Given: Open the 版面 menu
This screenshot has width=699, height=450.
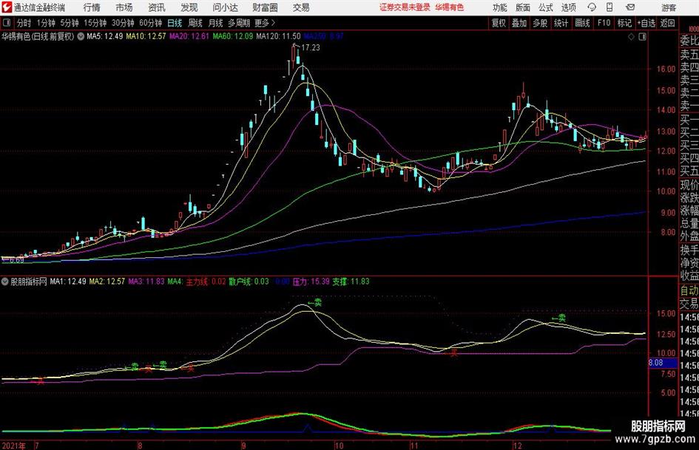Looking at the screenshot, I should tap(523, 7).
